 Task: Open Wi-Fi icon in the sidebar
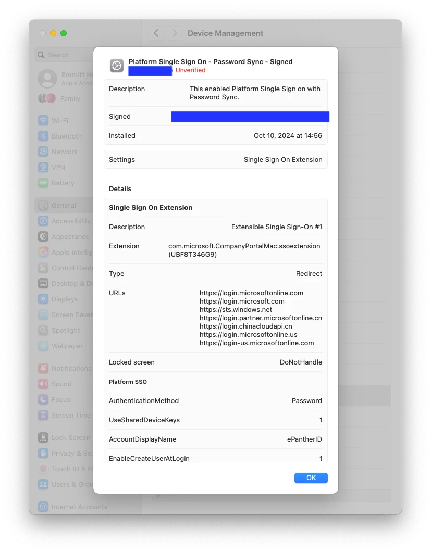(x=43, y=120)
